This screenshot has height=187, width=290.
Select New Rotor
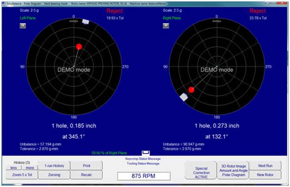coord(266,175)
